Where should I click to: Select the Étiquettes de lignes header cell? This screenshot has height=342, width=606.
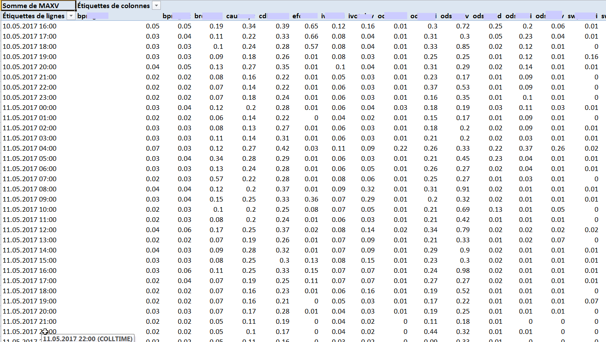(x=38, y=16)
